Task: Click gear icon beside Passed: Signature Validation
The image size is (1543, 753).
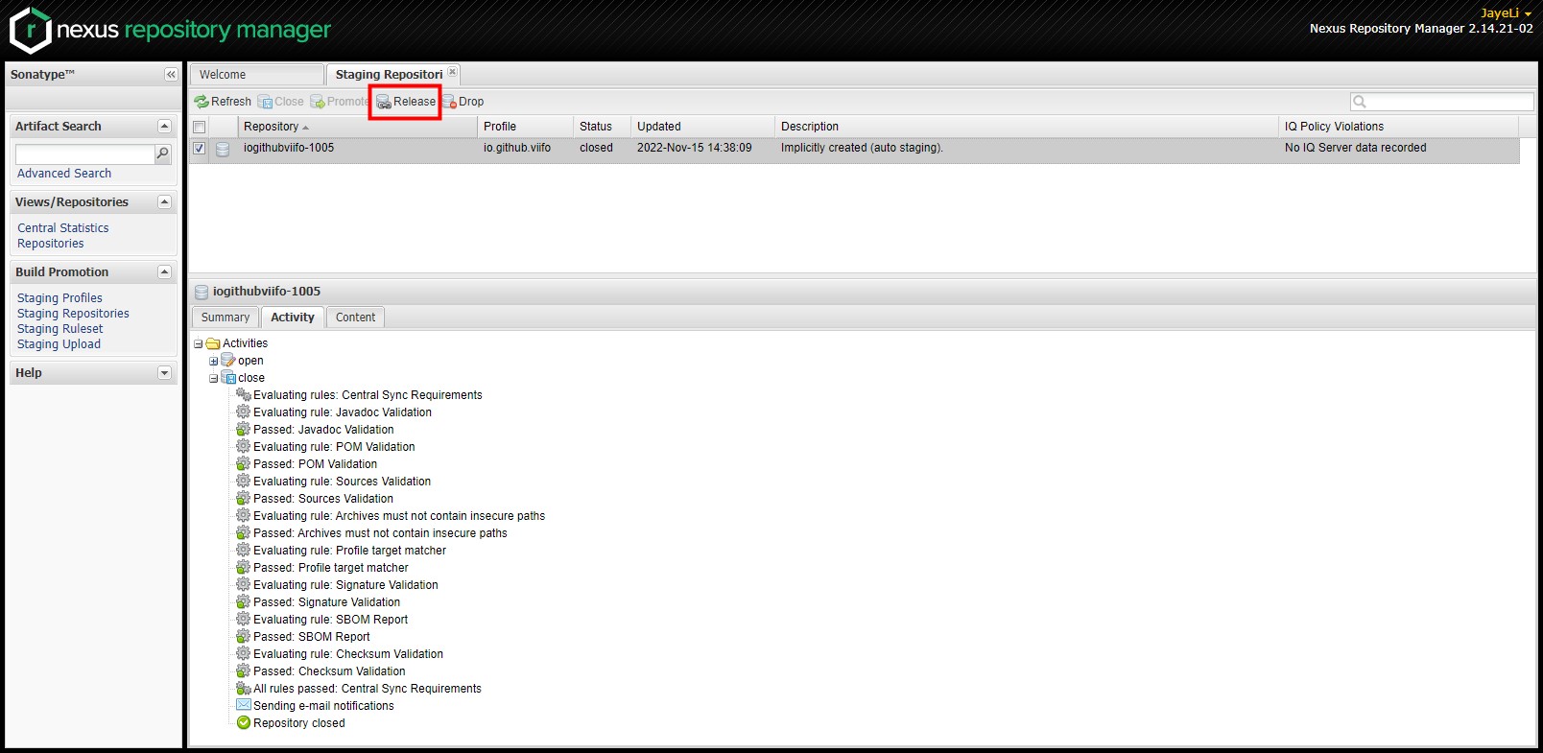Action: point(244,602)
